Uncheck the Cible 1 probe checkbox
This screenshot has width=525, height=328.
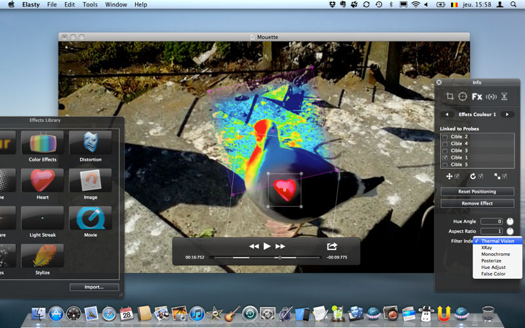445,157
